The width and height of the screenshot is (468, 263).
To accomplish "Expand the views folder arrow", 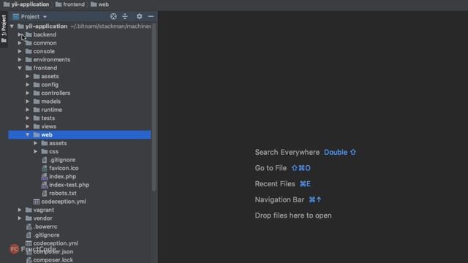I will [x=28, y=126].
